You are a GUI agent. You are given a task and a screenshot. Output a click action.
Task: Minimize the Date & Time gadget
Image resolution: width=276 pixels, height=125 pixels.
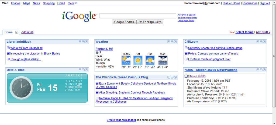(x=83, y=70)
